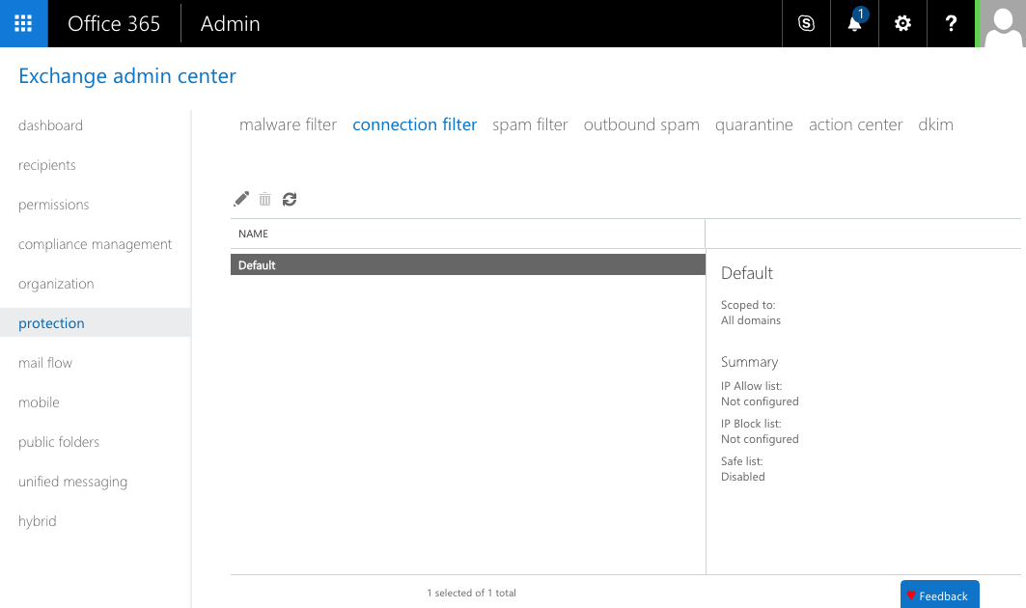Viewport: 1026px width, 608px height.
Task: Open the recipients section
Action: coord(46,165)
